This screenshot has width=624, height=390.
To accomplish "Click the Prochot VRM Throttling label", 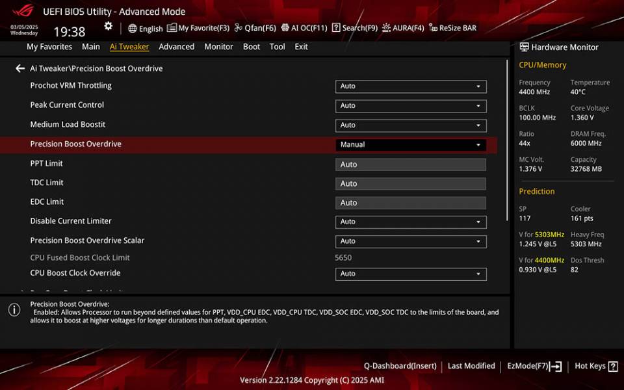I will [71, 86].
